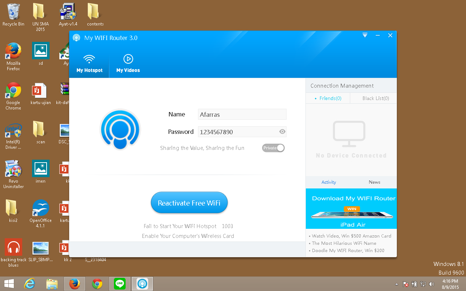
Task: Open Intel(R) Driver desktop shortcut
Action: (13, 135)
